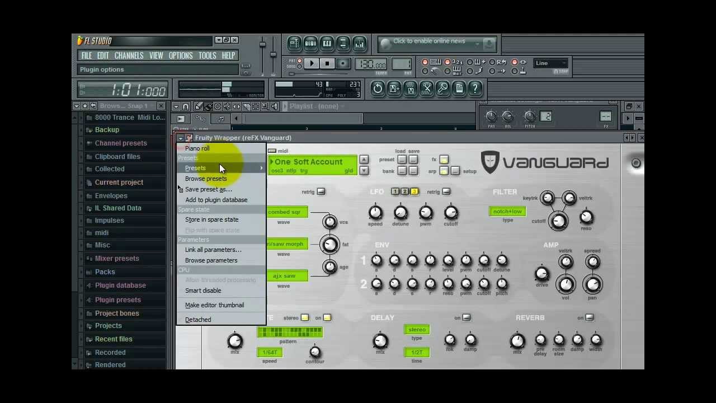Expand the Presets submenu arrow
Screen dimensions: 716x403
[x=261, y=168]
